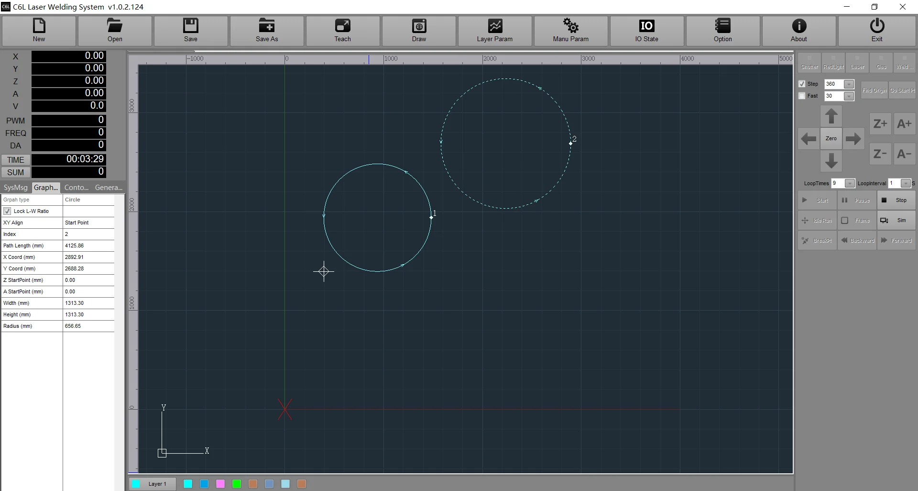This screenshot has height=491, width=918.
Task: Click Go Start Pt button
Action: [x=902, y=90]
